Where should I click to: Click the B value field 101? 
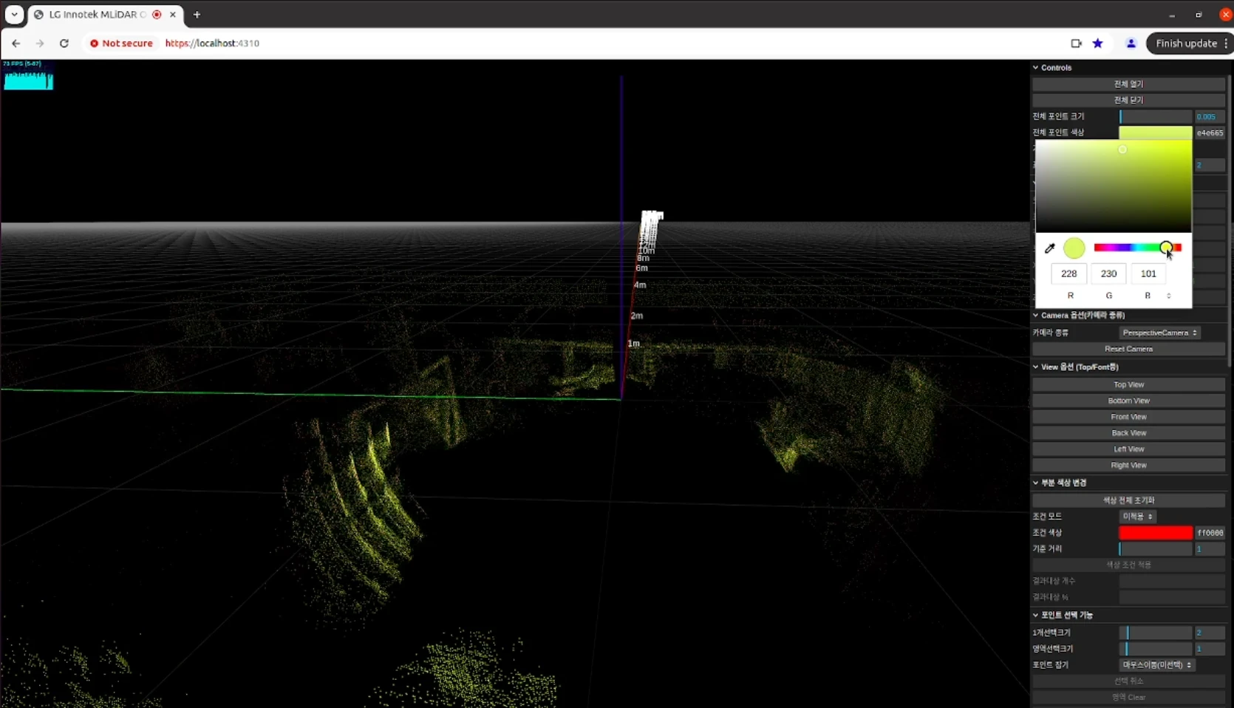tap(1148, 273)
